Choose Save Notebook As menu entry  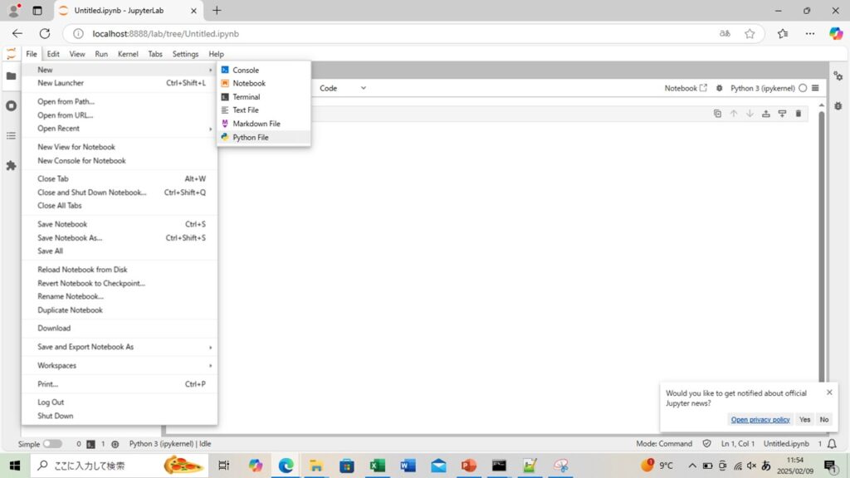(x=120, y=238)
